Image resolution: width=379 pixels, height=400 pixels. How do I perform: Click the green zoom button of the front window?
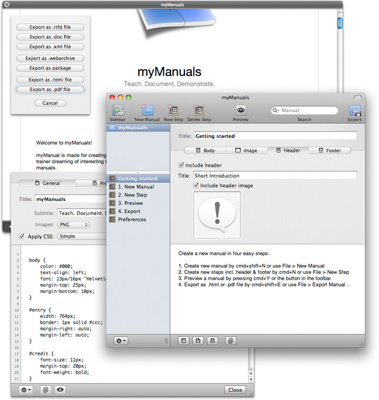[129, 97]
